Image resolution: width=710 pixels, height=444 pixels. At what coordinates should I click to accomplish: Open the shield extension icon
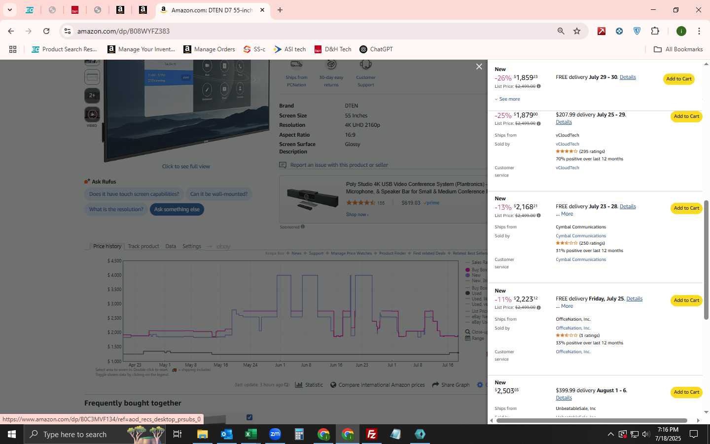(x=637, y=31)
